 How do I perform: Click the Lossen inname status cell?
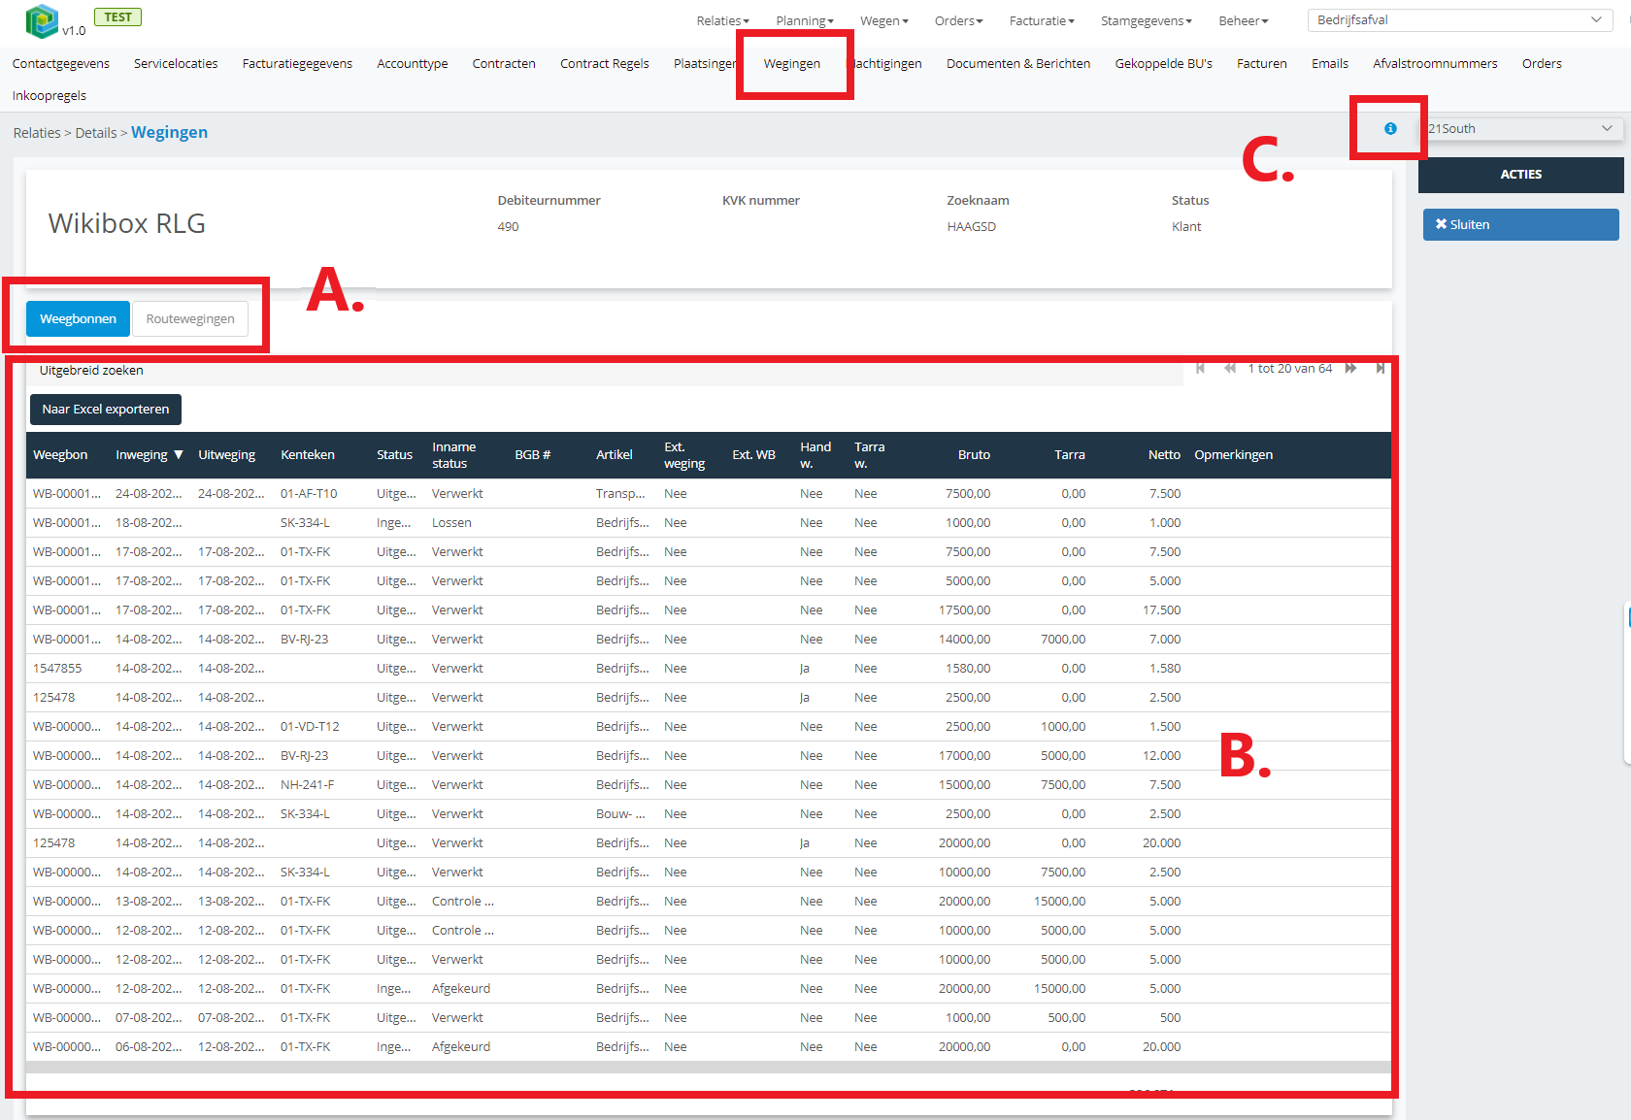point(451,522)
